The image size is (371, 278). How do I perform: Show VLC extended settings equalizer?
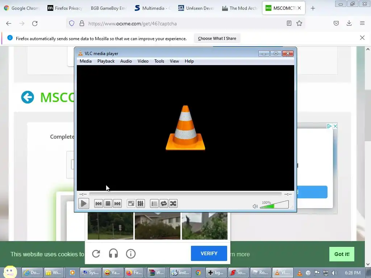(140, 203)
